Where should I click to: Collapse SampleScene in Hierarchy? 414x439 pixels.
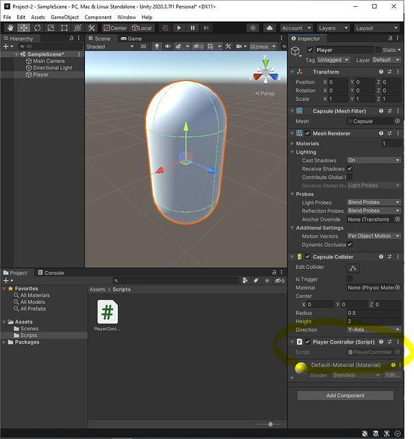[16, 54]
